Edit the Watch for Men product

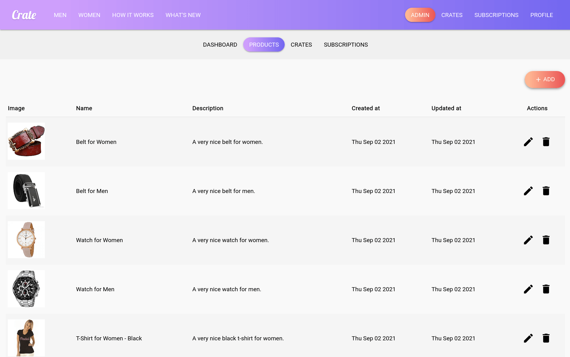tap(528, 289)
